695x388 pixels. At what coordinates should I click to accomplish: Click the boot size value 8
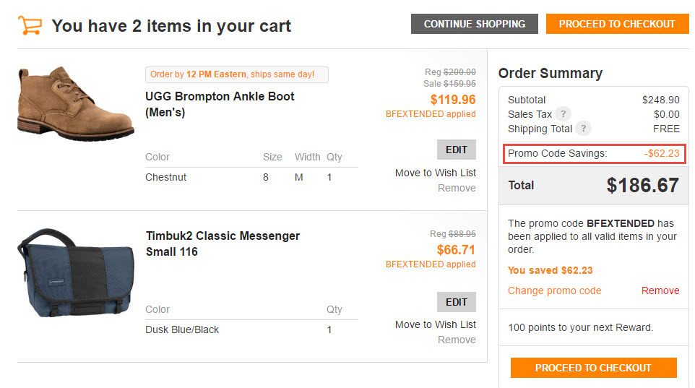point(265,177)
